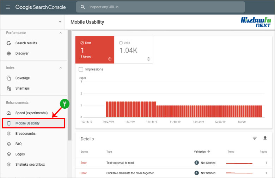275x178 pixels.
Task: Open the property selector dropdown arrow
Action: coord(60,22)
